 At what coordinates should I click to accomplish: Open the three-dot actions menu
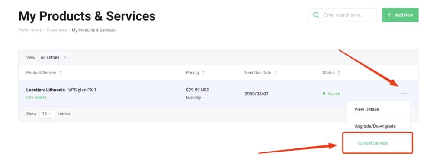pyautogui.click(x=404, y=94)
